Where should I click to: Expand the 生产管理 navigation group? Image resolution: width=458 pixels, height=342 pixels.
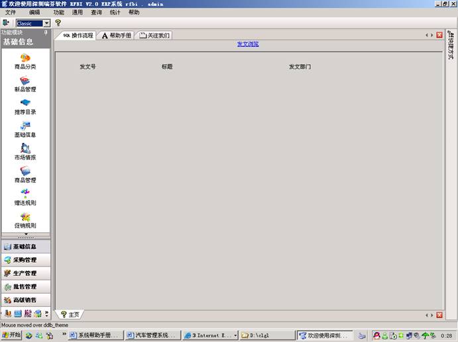coord(25,273)
